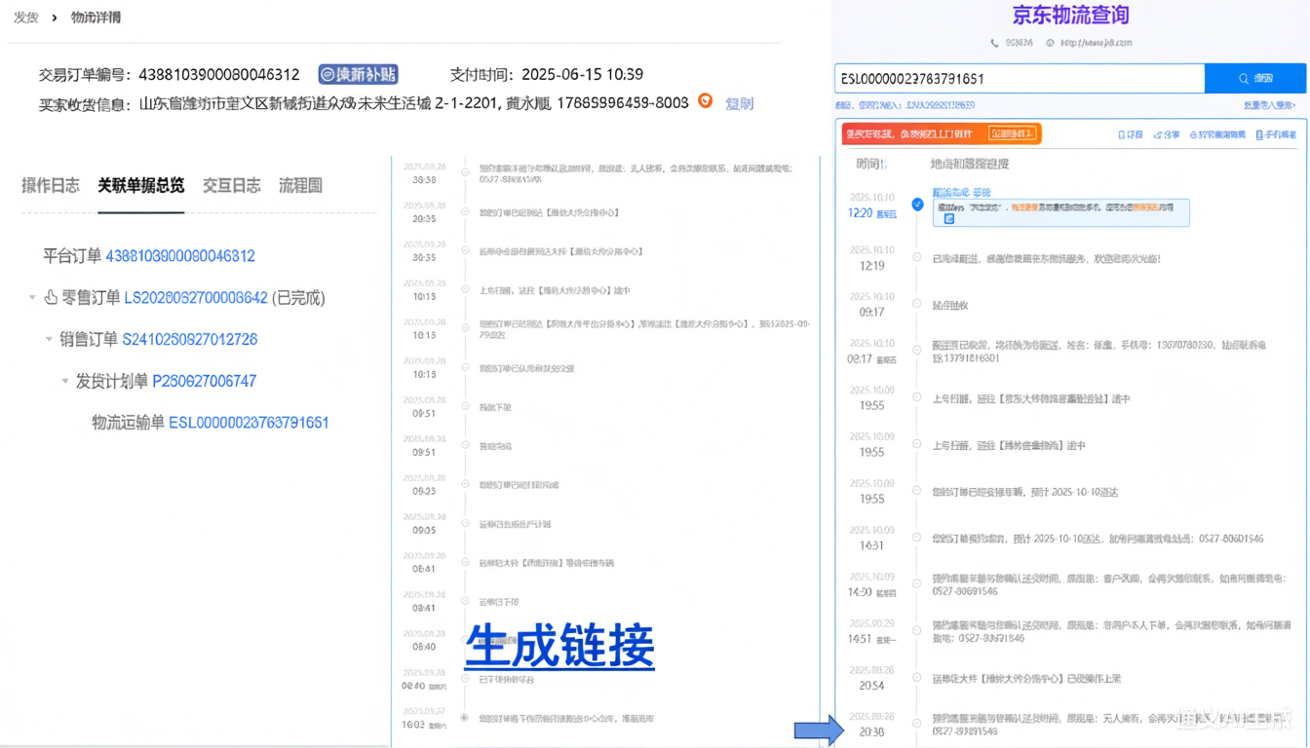Go back to 发货 in breadcrumb
The image size is (1310, 748).
[26, 18]
